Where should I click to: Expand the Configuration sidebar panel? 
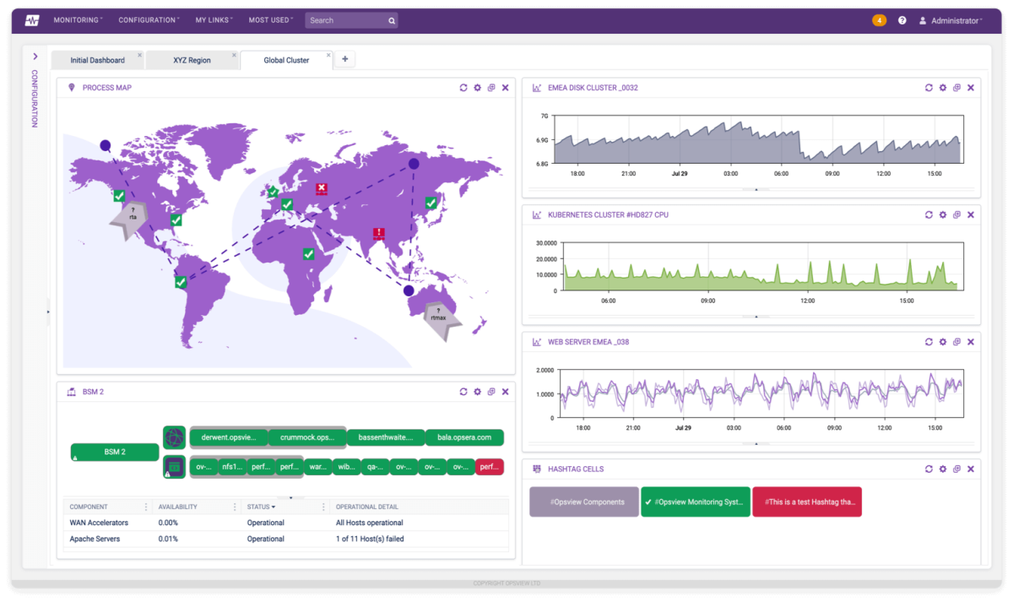pyautogui.click(x=35, y=57)
